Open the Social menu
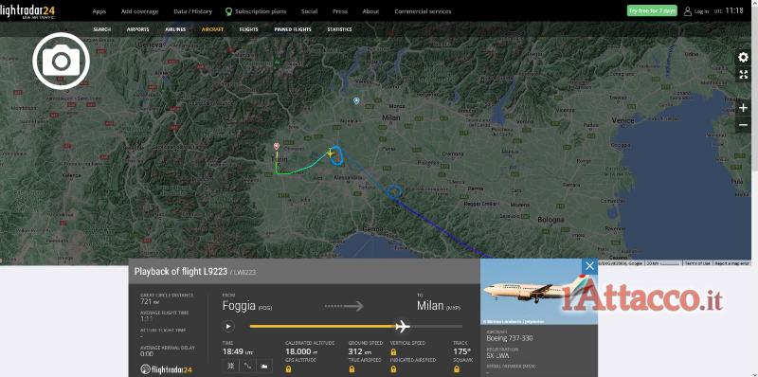The image size is (758, 377). (310, 11)
